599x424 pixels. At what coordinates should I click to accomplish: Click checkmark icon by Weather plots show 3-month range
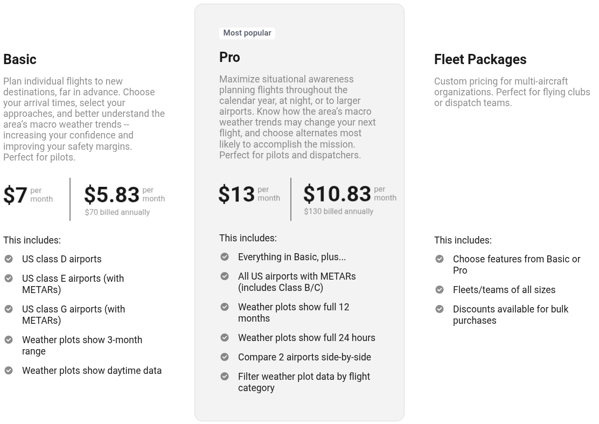pos(9,340)
